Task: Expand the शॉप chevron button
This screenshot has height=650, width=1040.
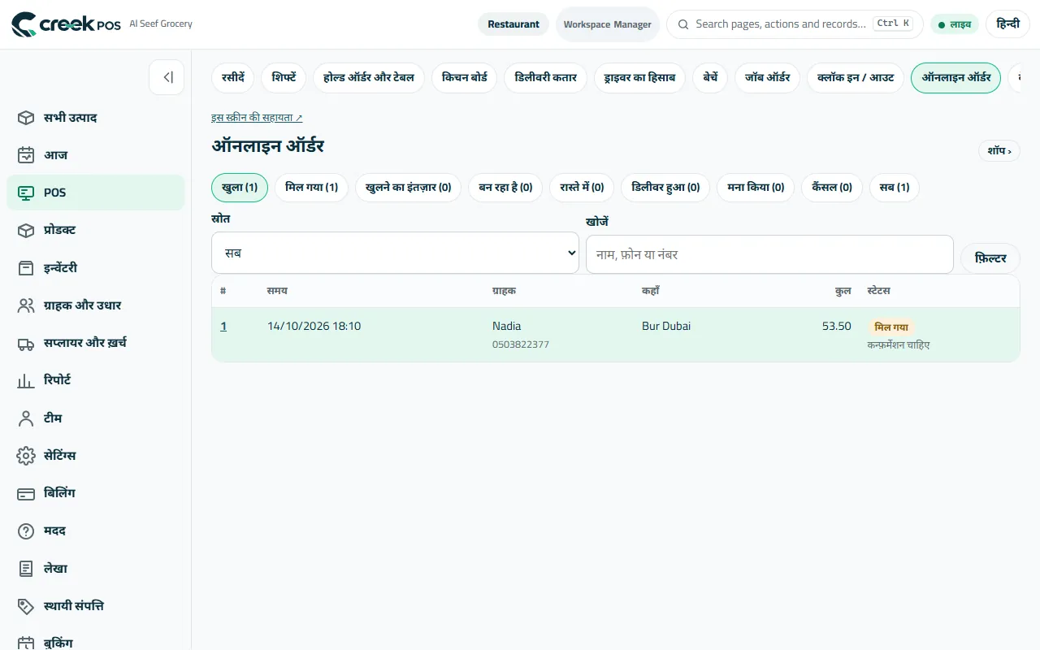Action: [999, 150]
